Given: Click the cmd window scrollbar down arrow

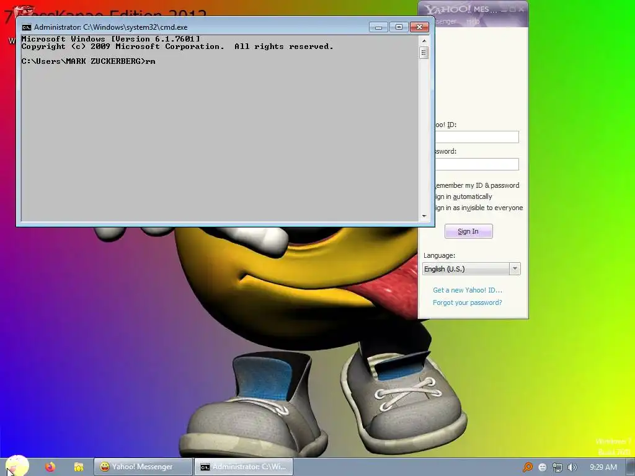Looking at the screenshot, I should click(x=424, y=216).
